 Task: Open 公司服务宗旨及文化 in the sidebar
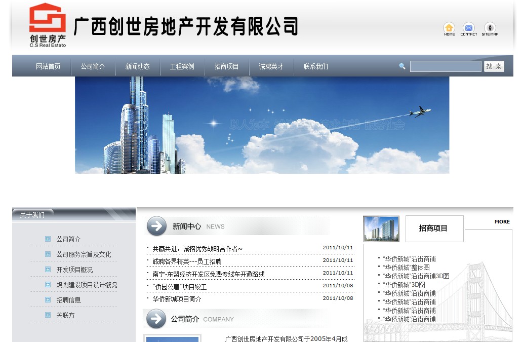coord(84,254)
